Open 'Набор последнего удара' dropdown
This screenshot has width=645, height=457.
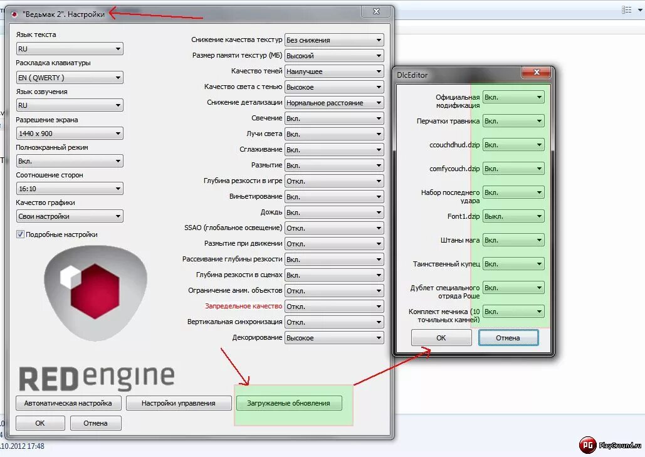tap(513, 192)
